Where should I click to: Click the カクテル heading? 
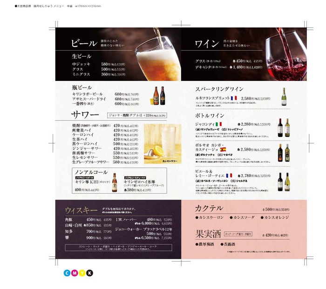click(x=209, y=208)
